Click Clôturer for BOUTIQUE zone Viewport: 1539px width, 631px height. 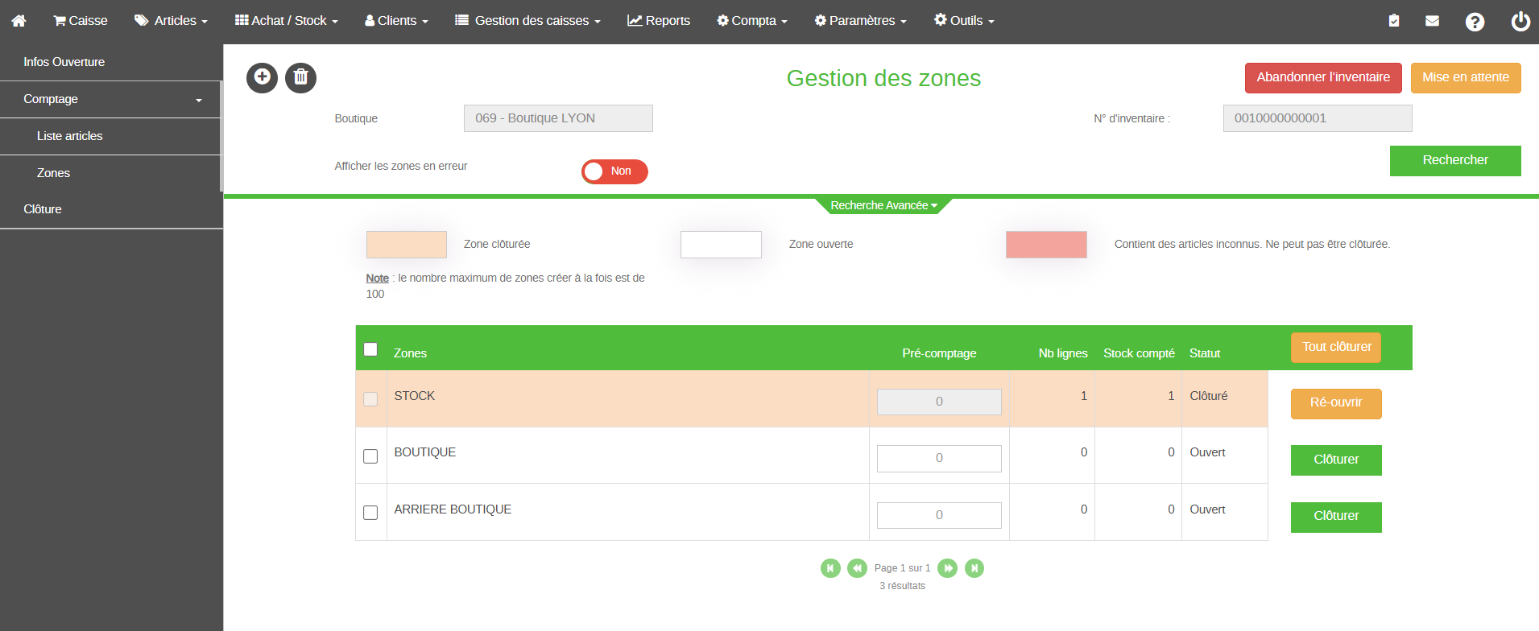(x=1336, y=460)
